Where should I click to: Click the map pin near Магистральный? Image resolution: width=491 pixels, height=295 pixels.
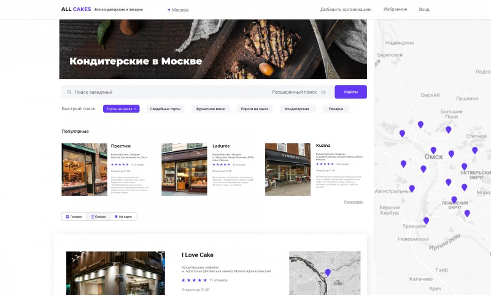(x=412, y=189)
